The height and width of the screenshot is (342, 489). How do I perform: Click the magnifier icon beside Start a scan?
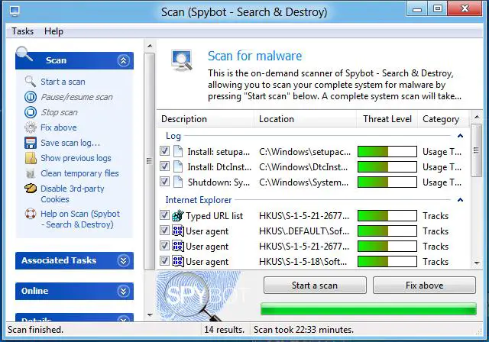click(31, 82)
